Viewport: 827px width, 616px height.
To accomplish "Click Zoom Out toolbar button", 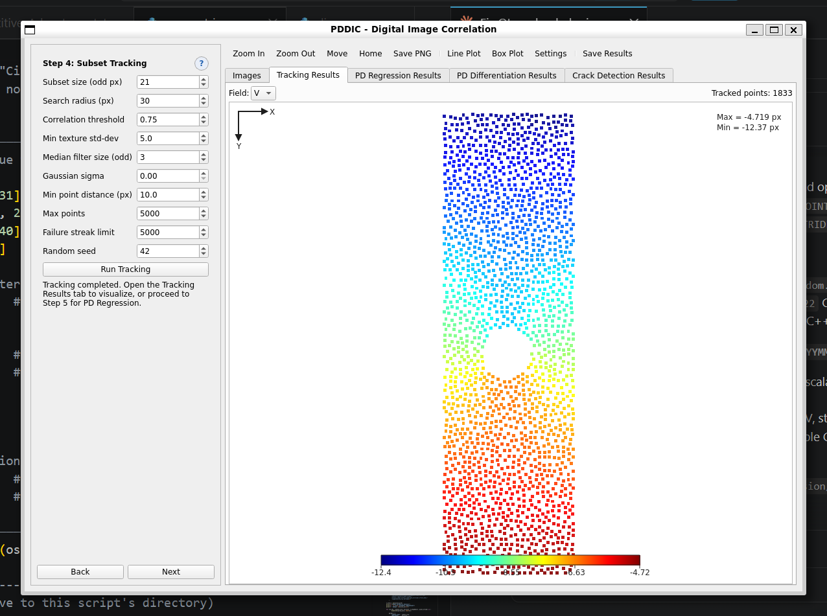I will (x=296, y=54).
